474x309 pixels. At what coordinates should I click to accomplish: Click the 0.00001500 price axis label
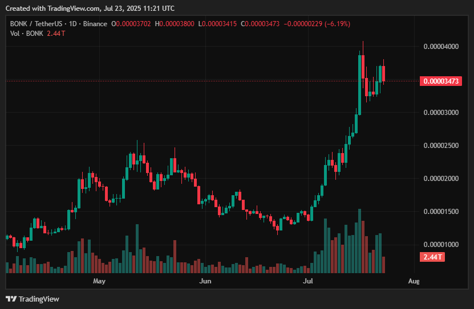[x=441, y=212]
